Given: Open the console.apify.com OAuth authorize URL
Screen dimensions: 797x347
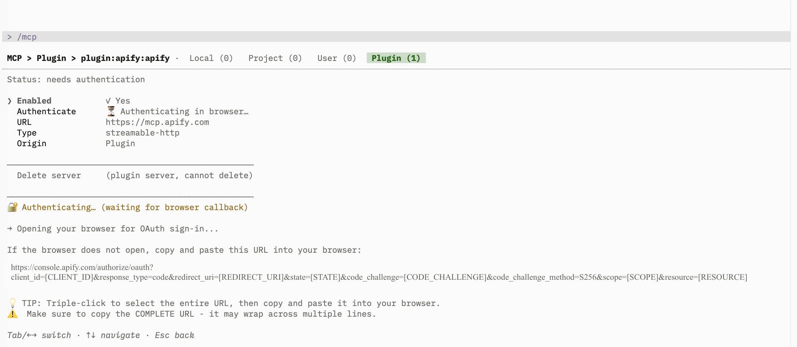Looking at the screenshot, I should coord(82,267).
